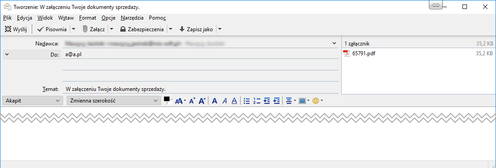
Task: Click the smaller font size icon
Action: (x=192, y=101)
